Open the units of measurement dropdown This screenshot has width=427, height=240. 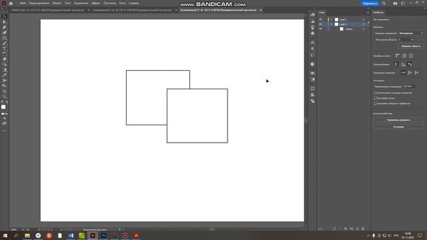411,33
